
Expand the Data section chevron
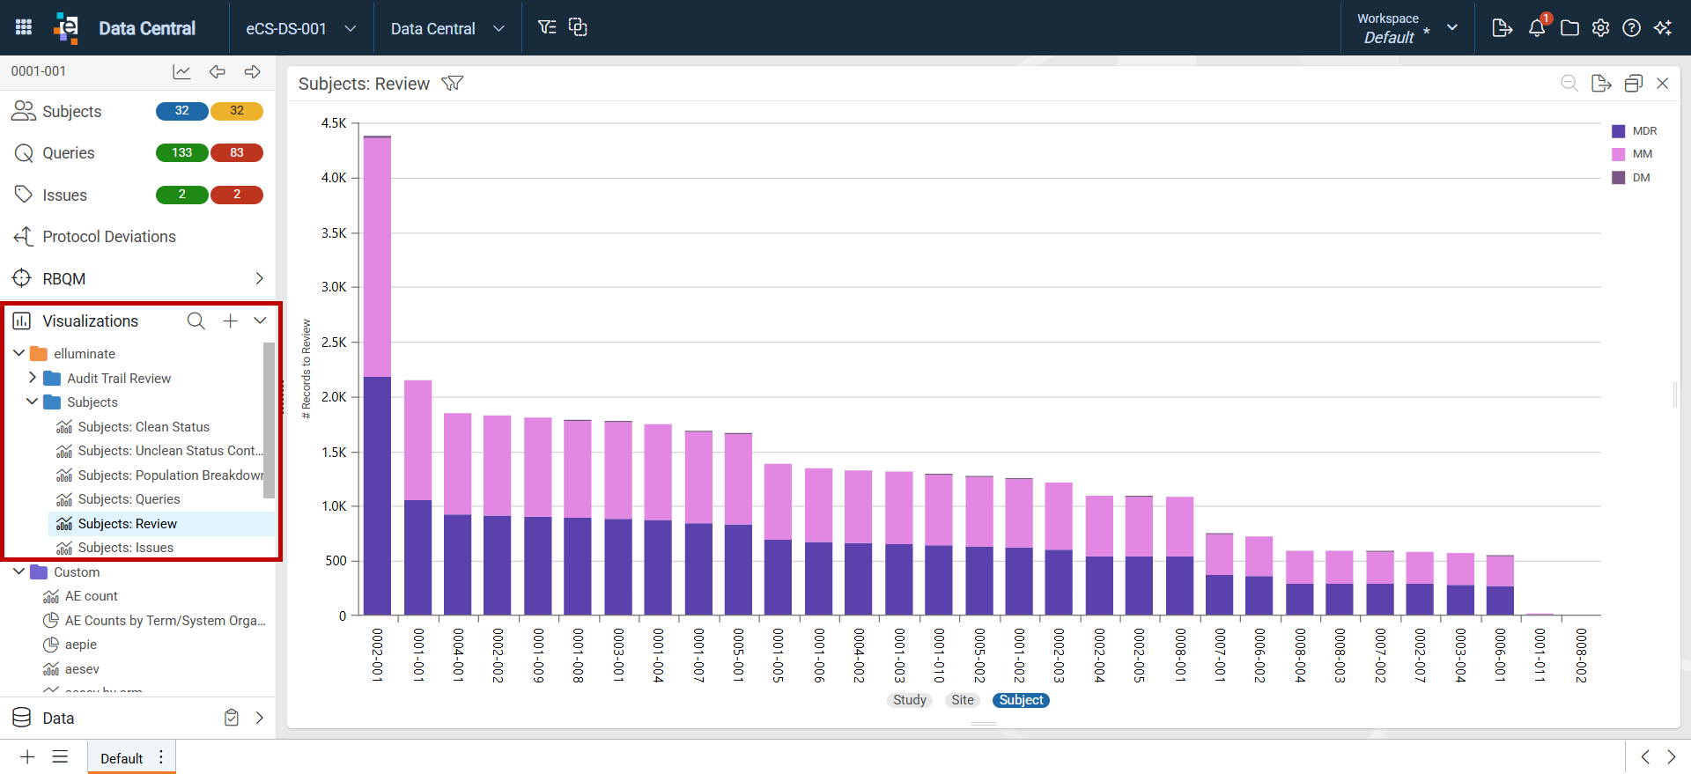[259, 718]
